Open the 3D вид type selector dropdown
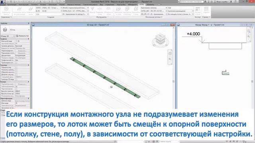 click(29, 30)
